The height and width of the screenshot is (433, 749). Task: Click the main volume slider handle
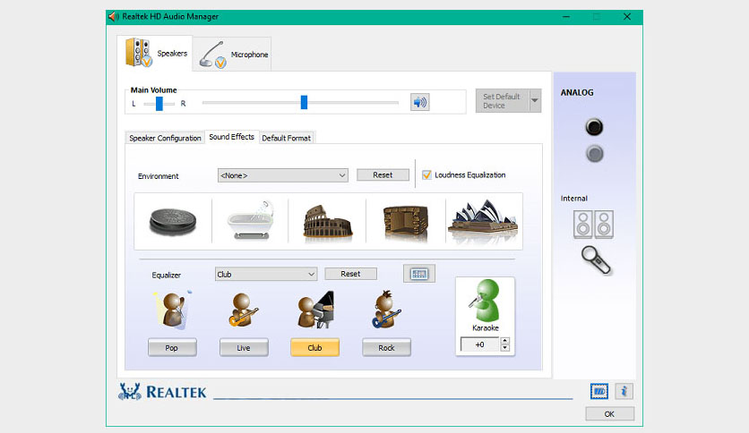(304, 102)
